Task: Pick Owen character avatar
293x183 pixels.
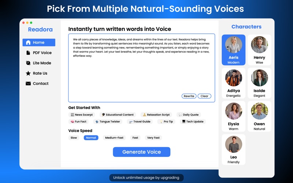Action: [x=259, y=111]
